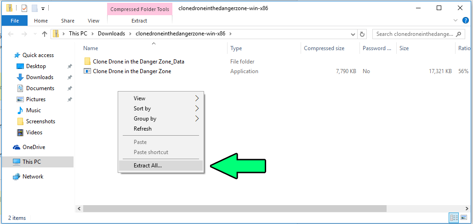Open Documents in the navigation pane
Viewport: 473px width, 224px height.
pos(40,88)
